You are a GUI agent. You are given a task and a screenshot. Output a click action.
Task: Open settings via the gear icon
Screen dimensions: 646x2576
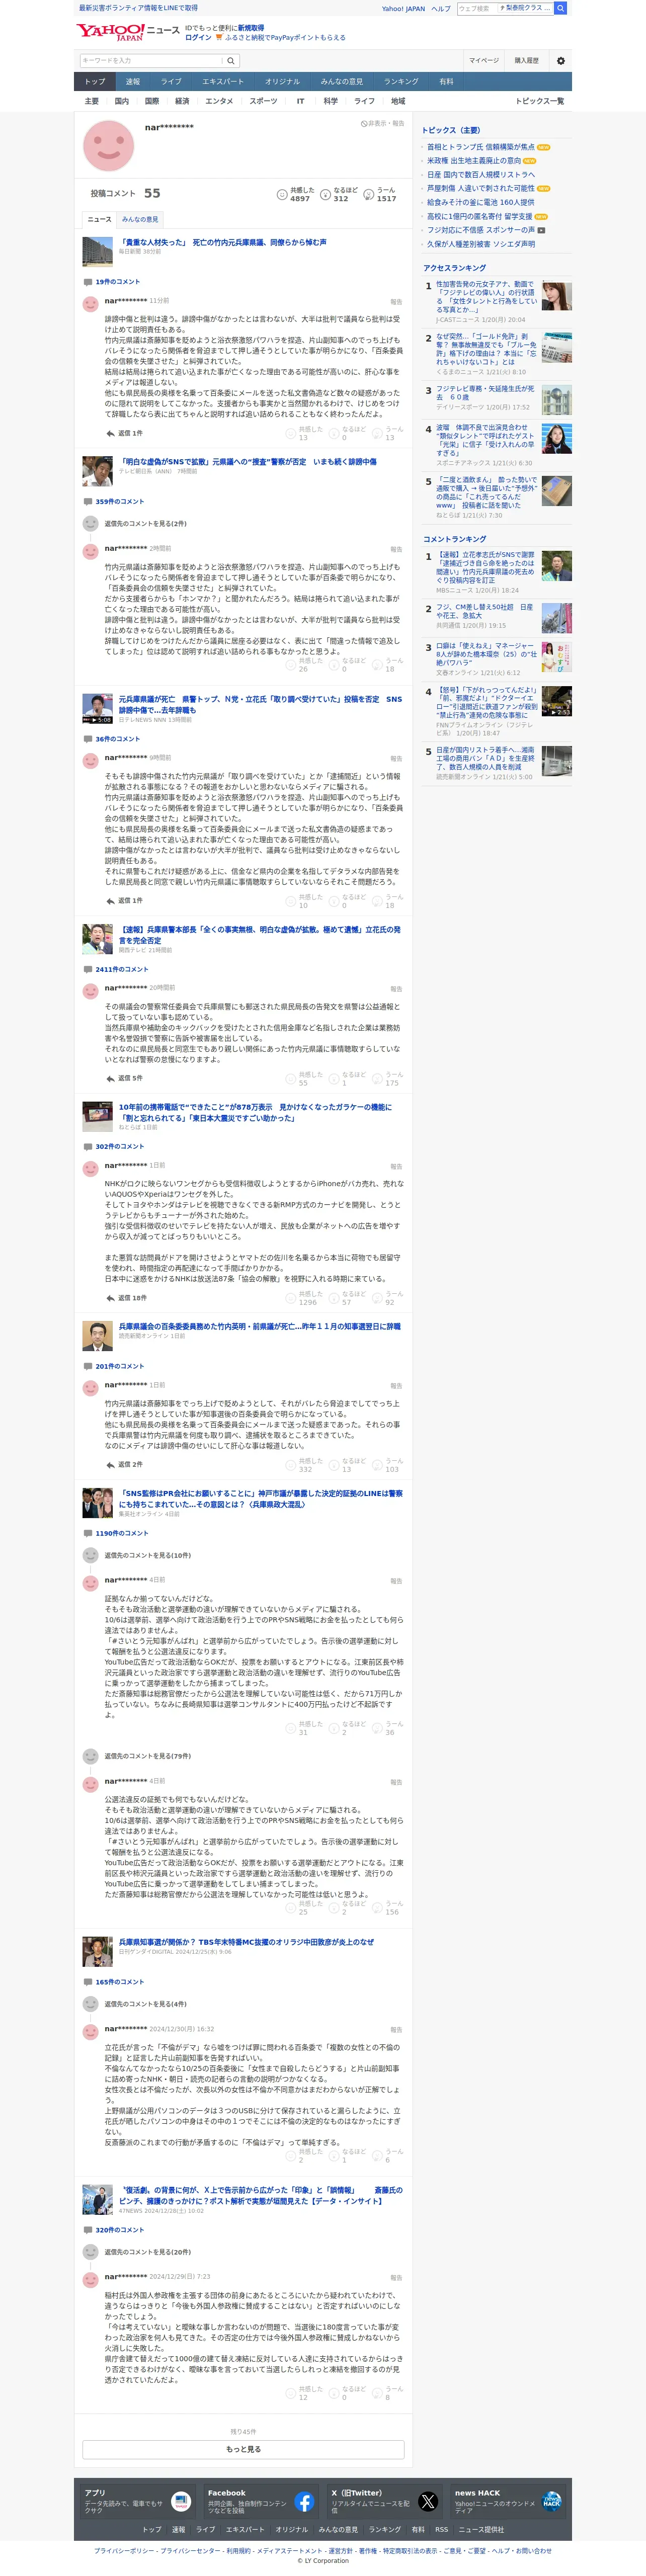560,61
